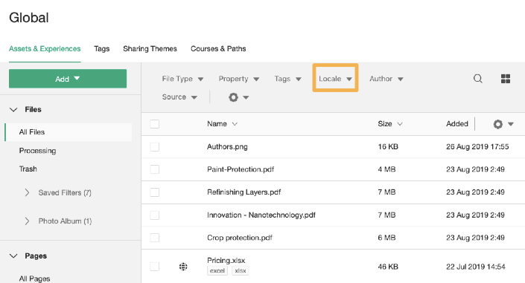Collapse the Files section
The width and height of the screenshot is (525, 283).
pyautogui.click(x=13, y=110)
